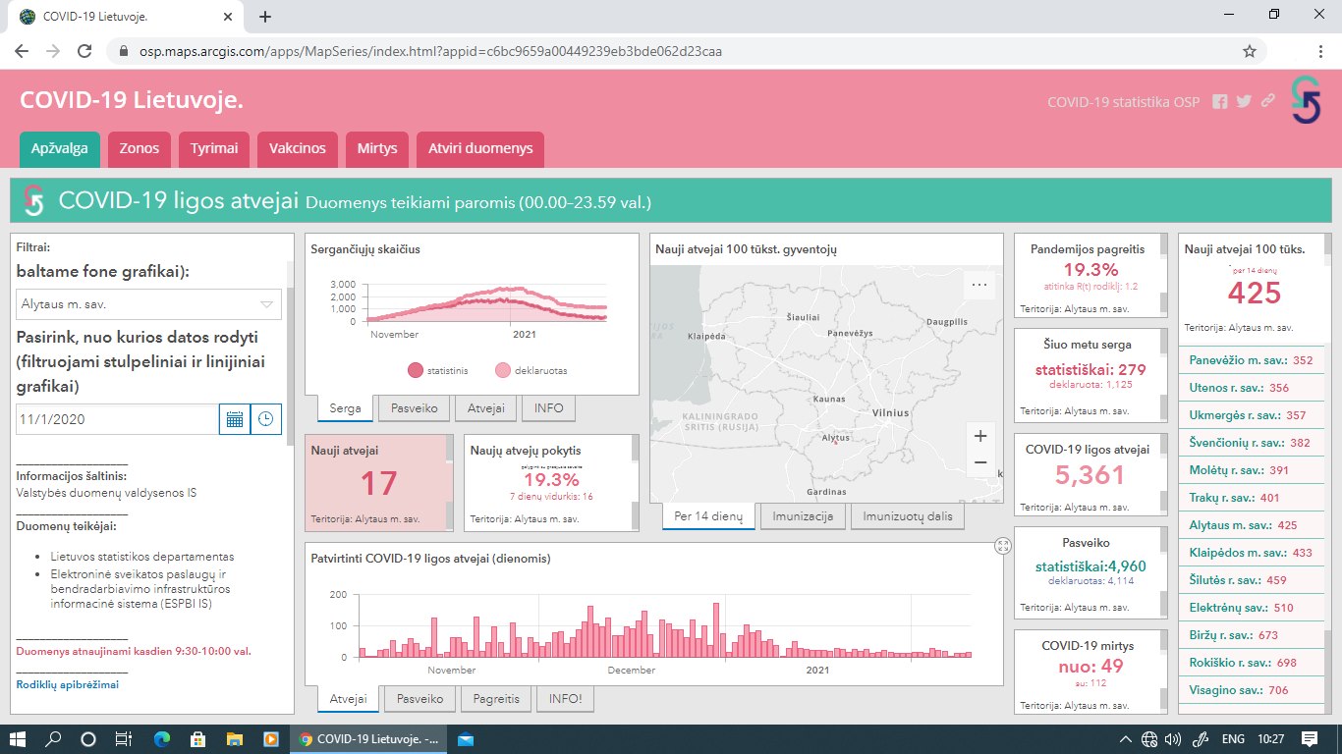Open File Explorer from the taskbar
This screenshot has height=754, width=1342.
coord(235,739)
